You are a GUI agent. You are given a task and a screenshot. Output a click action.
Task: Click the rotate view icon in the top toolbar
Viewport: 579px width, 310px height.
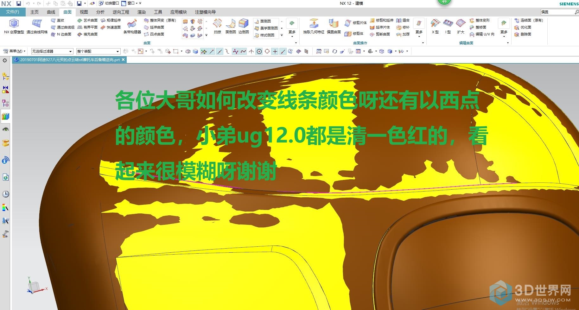click(x=334, y=51)
